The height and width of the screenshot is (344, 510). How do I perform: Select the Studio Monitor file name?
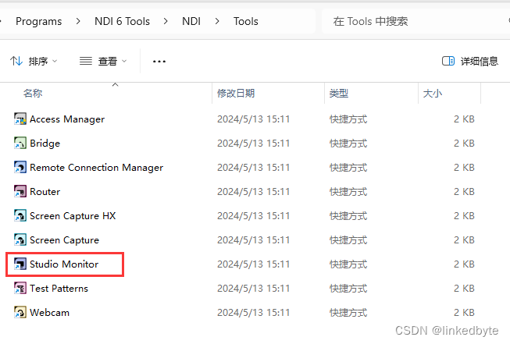(x=64, y=264)
